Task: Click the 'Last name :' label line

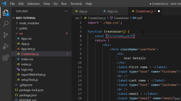Action: [141, 81]
